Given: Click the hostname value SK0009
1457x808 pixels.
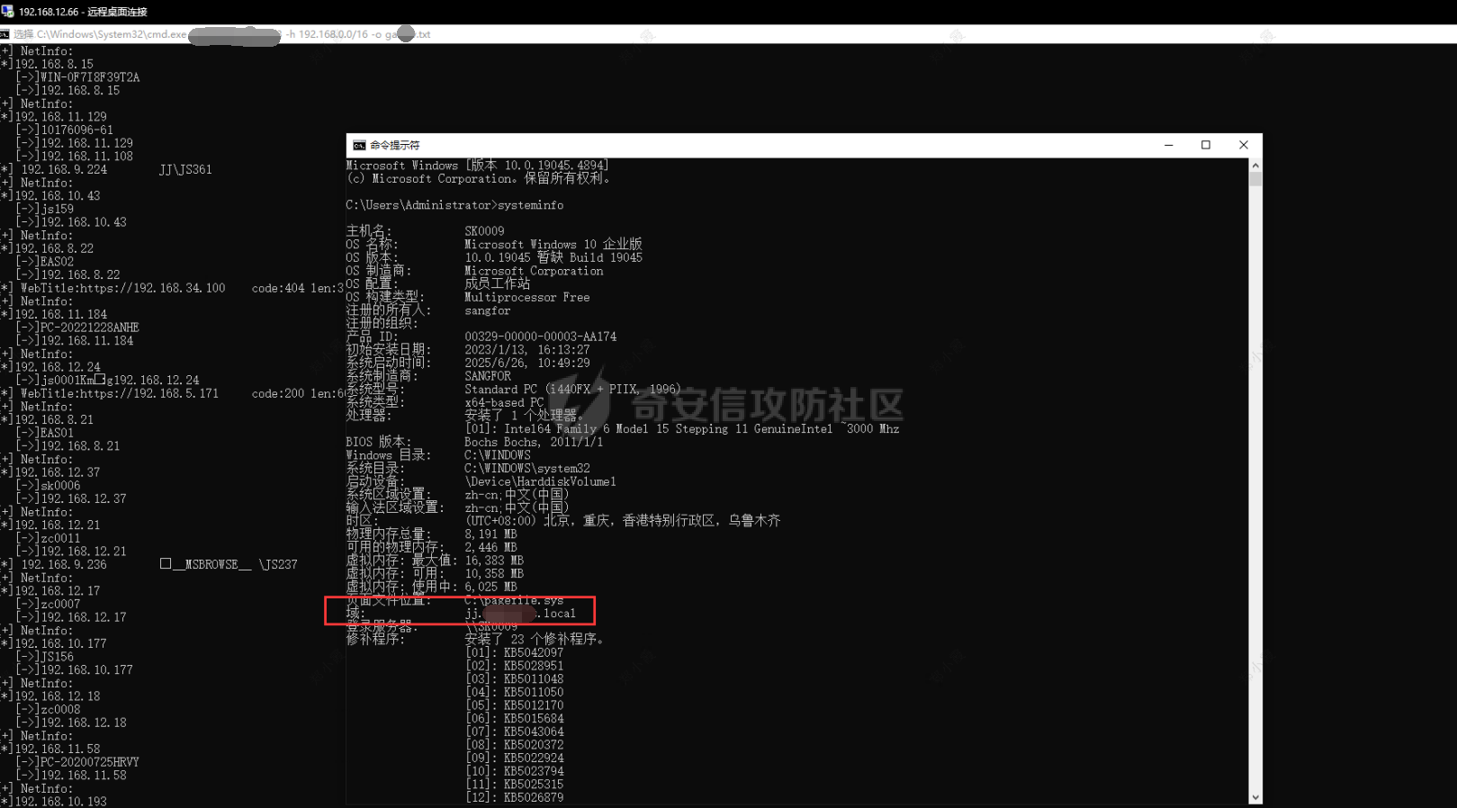Looking at the screenshot, I should tap(484, 231).
